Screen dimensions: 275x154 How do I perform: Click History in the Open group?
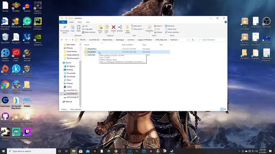coord(158,32)
